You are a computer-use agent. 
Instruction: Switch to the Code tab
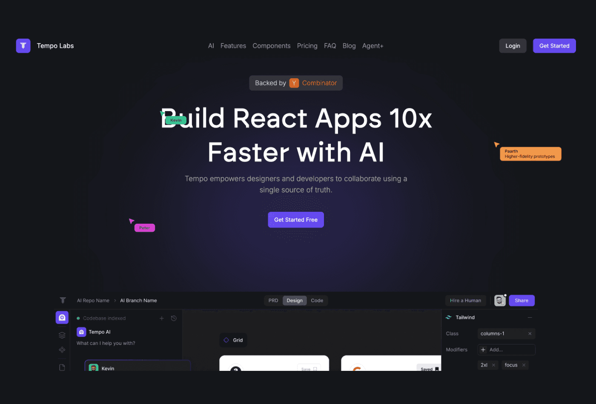[x=317, y=301]
